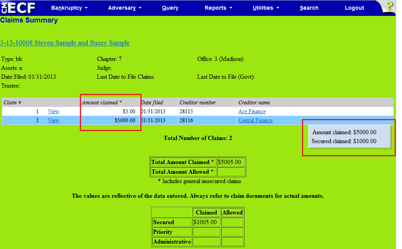Viewport: 402px width, 249px height.
Task: Go to the Search menu item
Action: point(309,8)
